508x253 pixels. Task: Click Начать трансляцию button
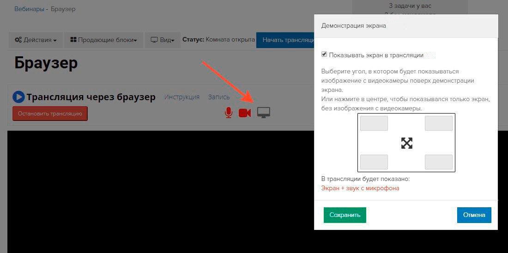[285, 40]
